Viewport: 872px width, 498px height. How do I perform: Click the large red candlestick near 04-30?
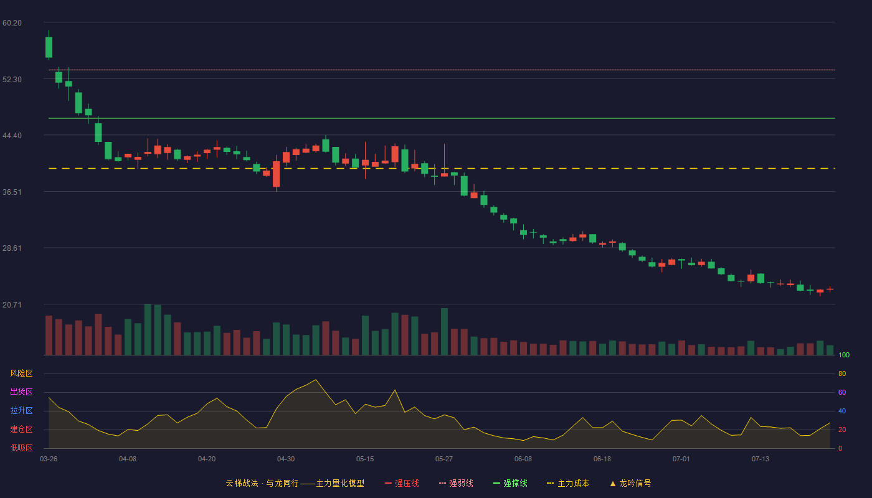click(276, 174)
